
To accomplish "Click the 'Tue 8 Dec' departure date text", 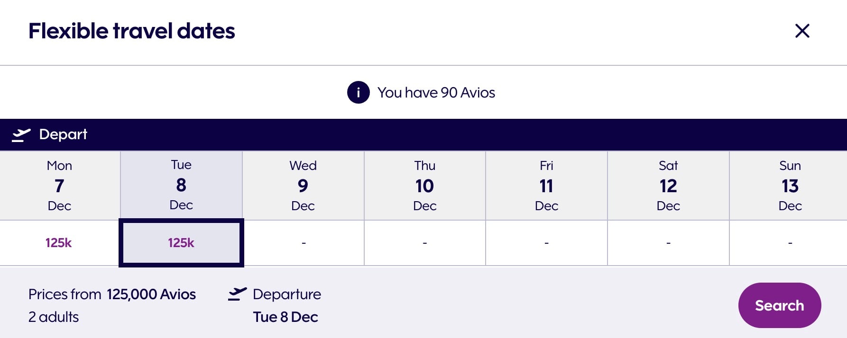I will click(x=285, y=317).
